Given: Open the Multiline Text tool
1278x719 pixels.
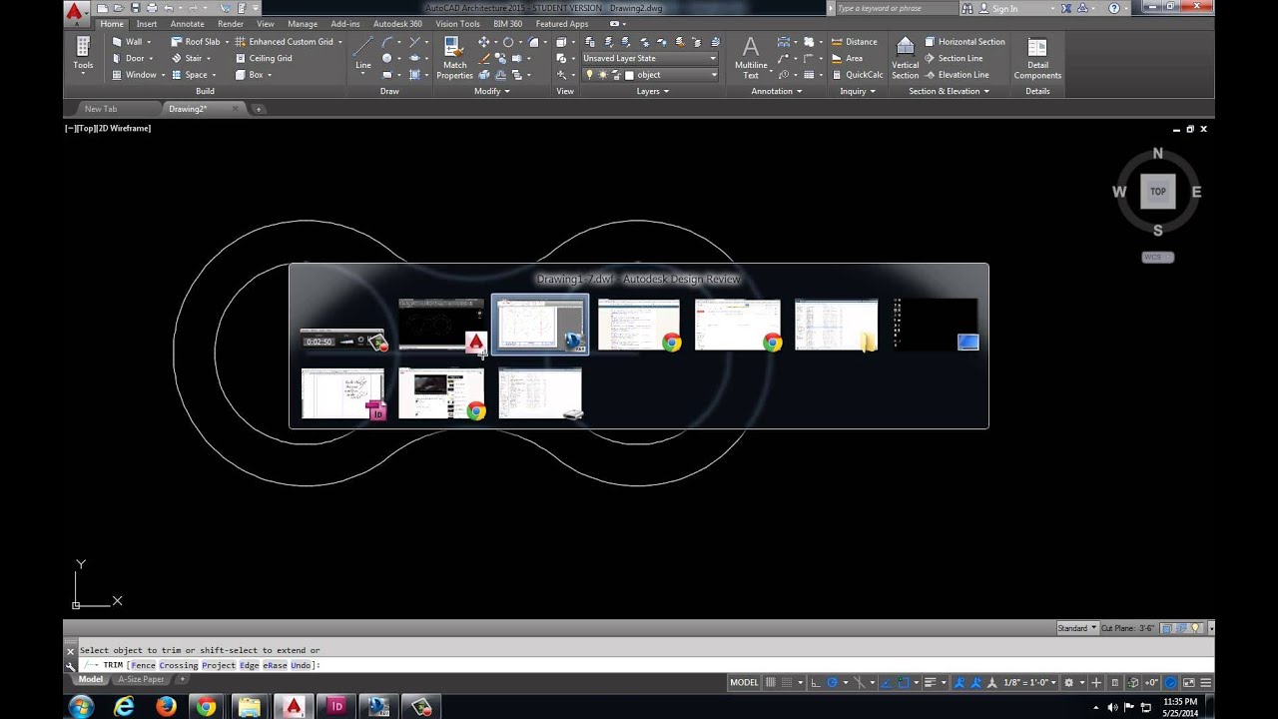Looking at the screenshot, I should tap(751, 58).
